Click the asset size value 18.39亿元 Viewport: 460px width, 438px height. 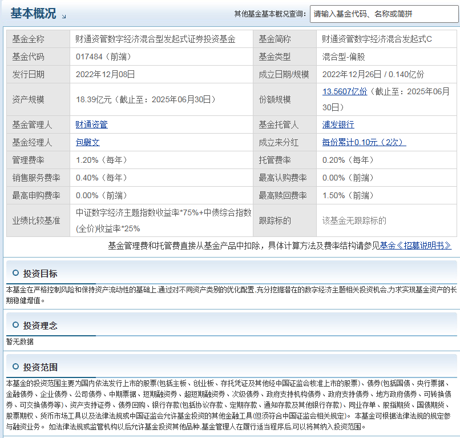pyautogui.click(x=94, y=99)
